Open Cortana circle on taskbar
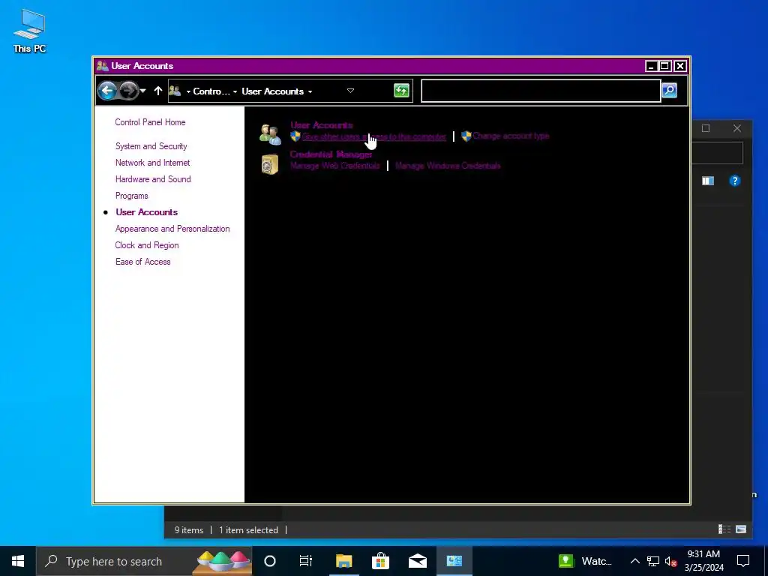This screenshot has height=576, width=768. (x=270, y=561)
